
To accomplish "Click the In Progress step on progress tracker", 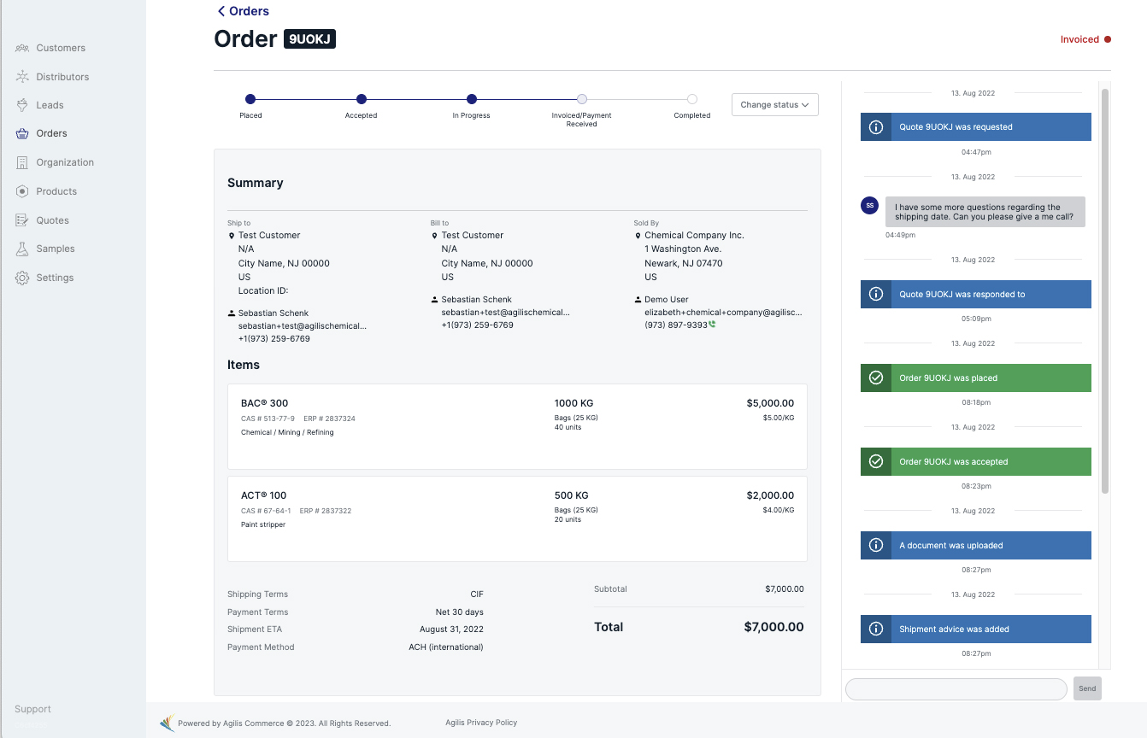I will click(x=471, y=99).
